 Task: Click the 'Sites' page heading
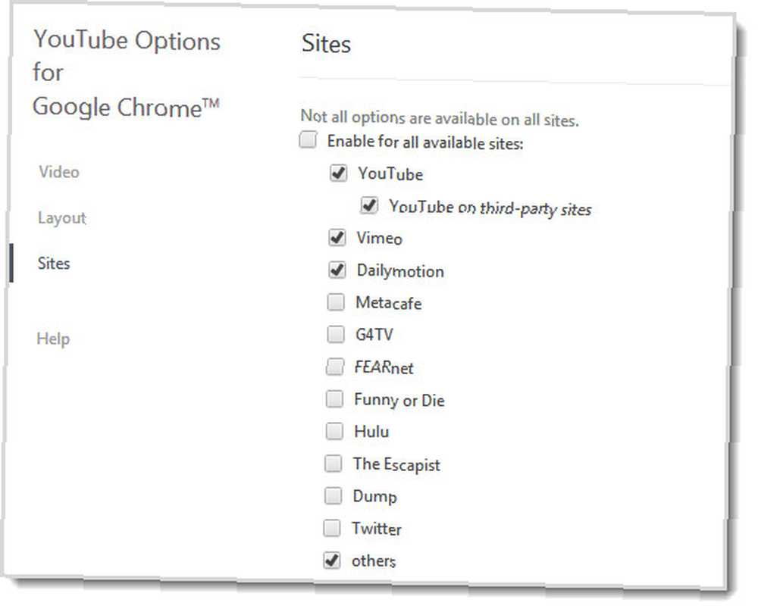(326, 44)
